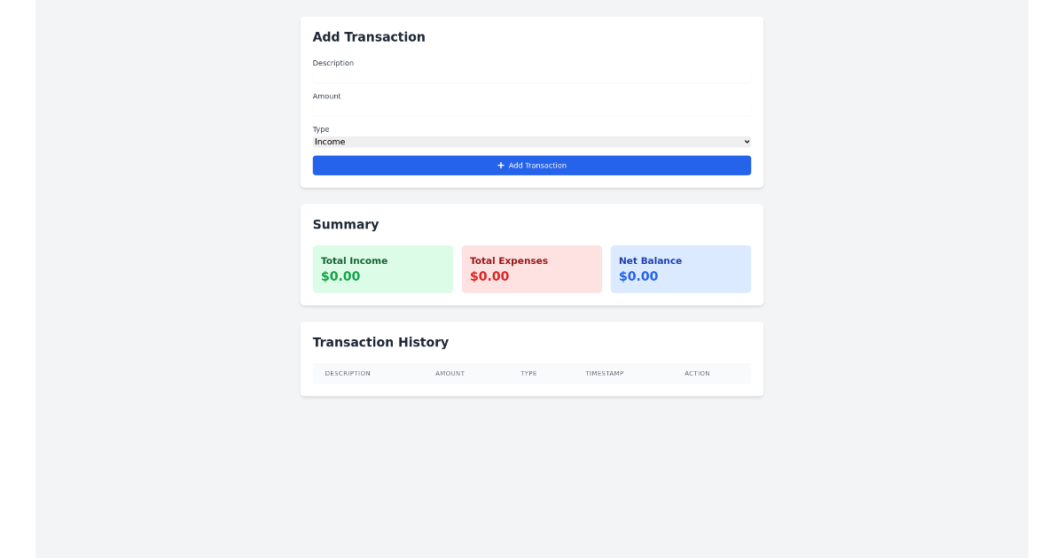Click the Summary heading
This screenshot has height=558, width=1064.
[346, 224]
